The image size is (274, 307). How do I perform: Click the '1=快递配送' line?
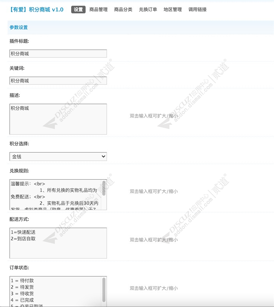click(23, 232)
